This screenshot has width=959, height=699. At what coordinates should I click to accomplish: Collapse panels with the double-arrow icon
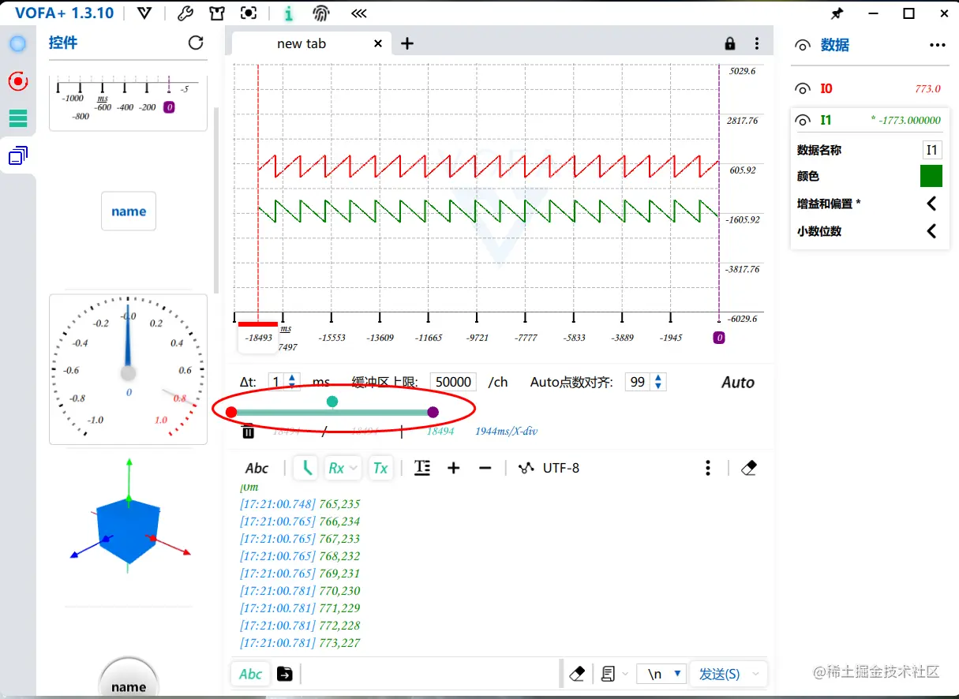pos(358,13)
